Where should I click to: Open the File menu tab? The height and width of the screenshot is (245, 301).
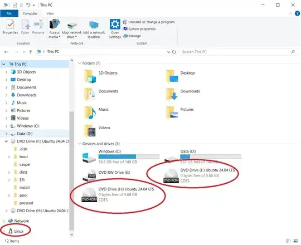[9, 13]
